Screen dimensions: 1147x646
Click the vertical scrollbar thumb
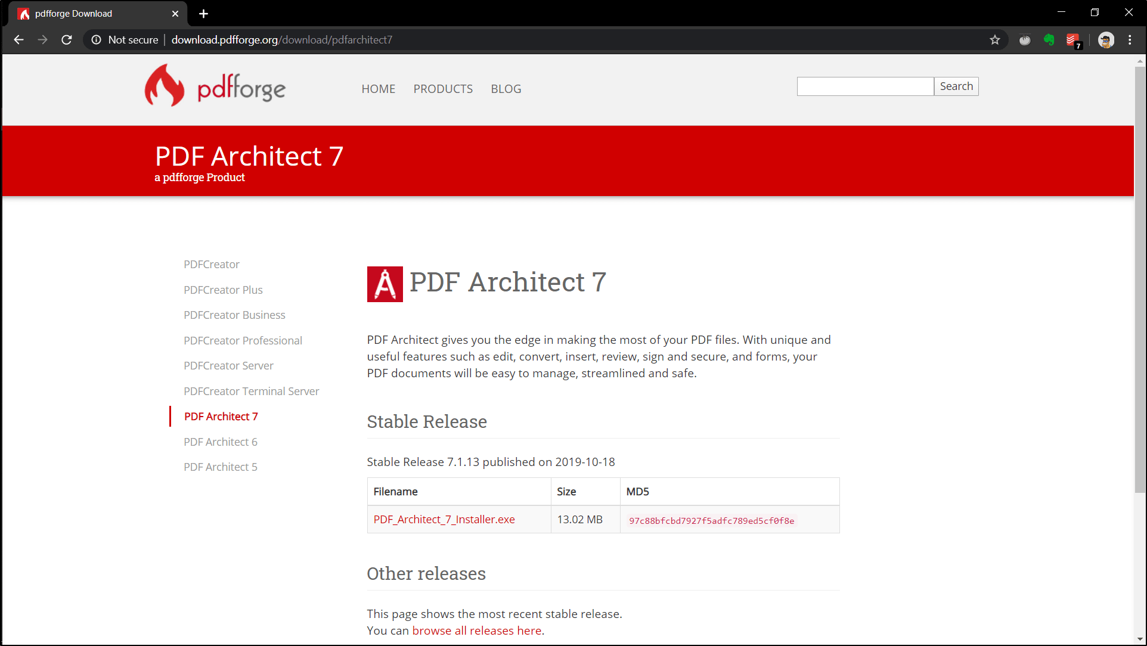pyautogui.click(x=1140, y=279)
